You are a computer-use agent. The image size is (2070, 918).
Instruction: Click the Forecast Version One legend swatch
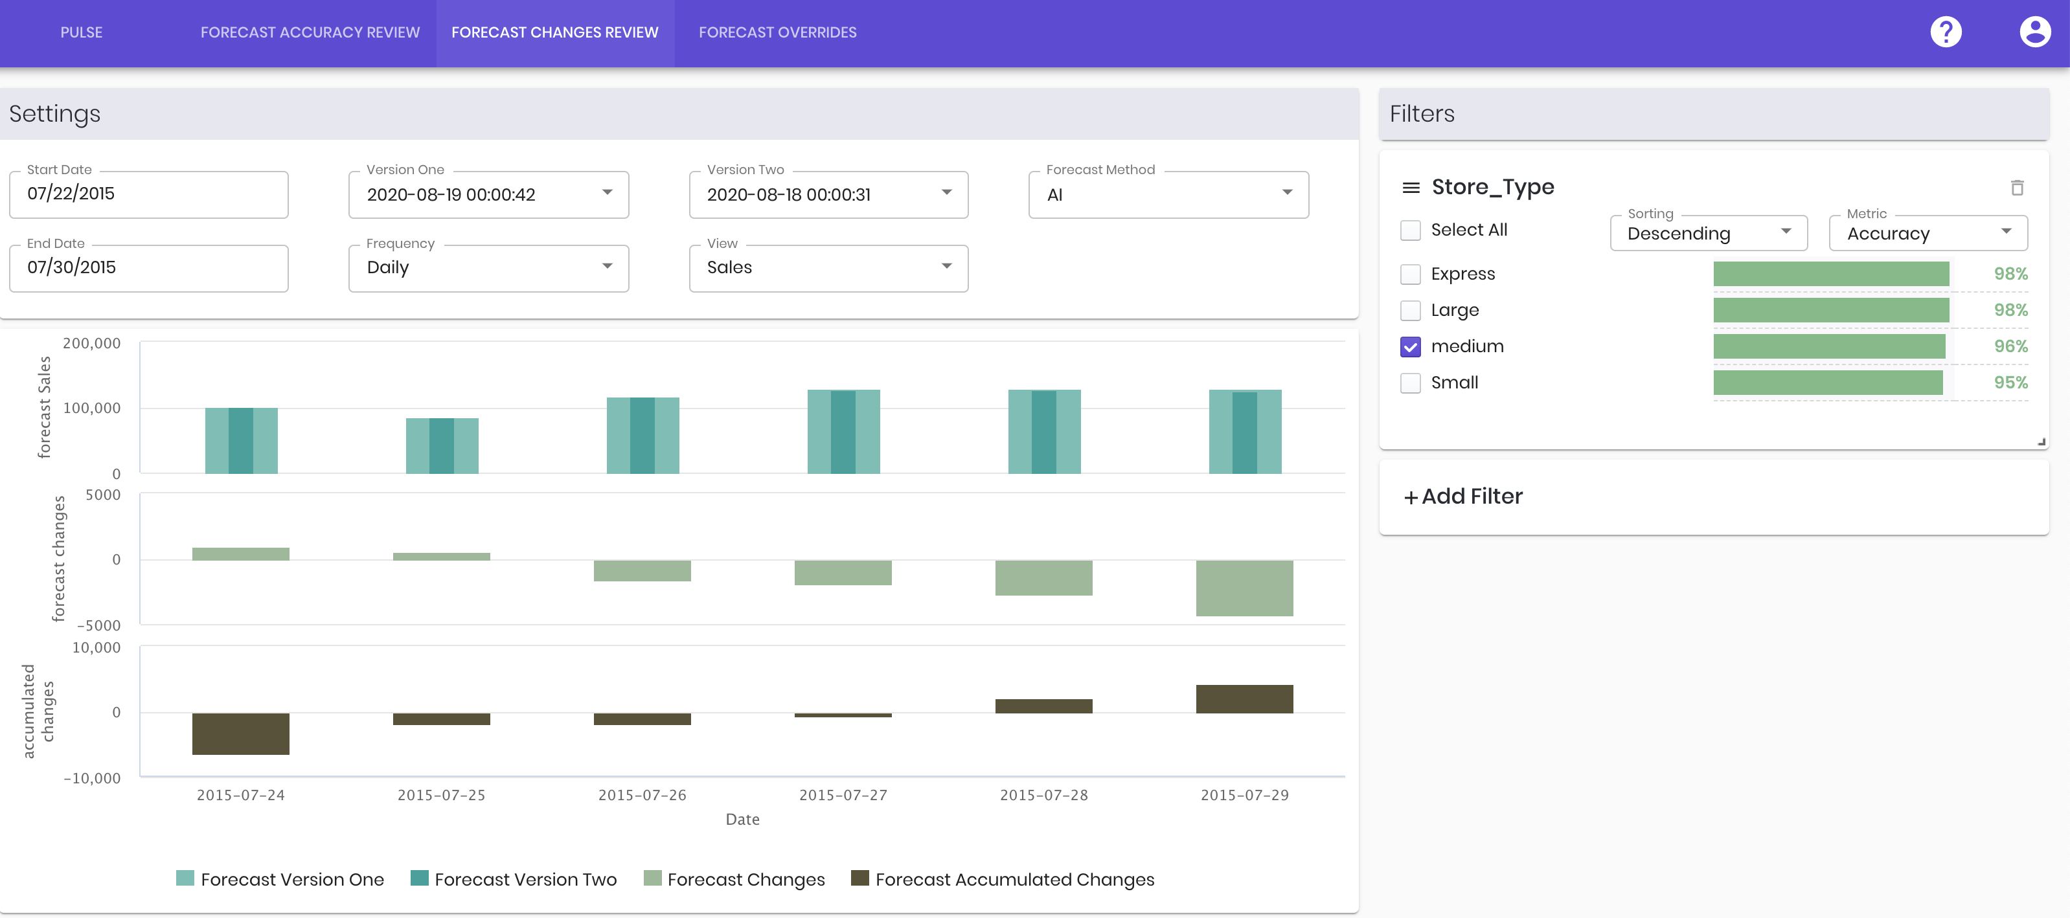tap(185, 878)
